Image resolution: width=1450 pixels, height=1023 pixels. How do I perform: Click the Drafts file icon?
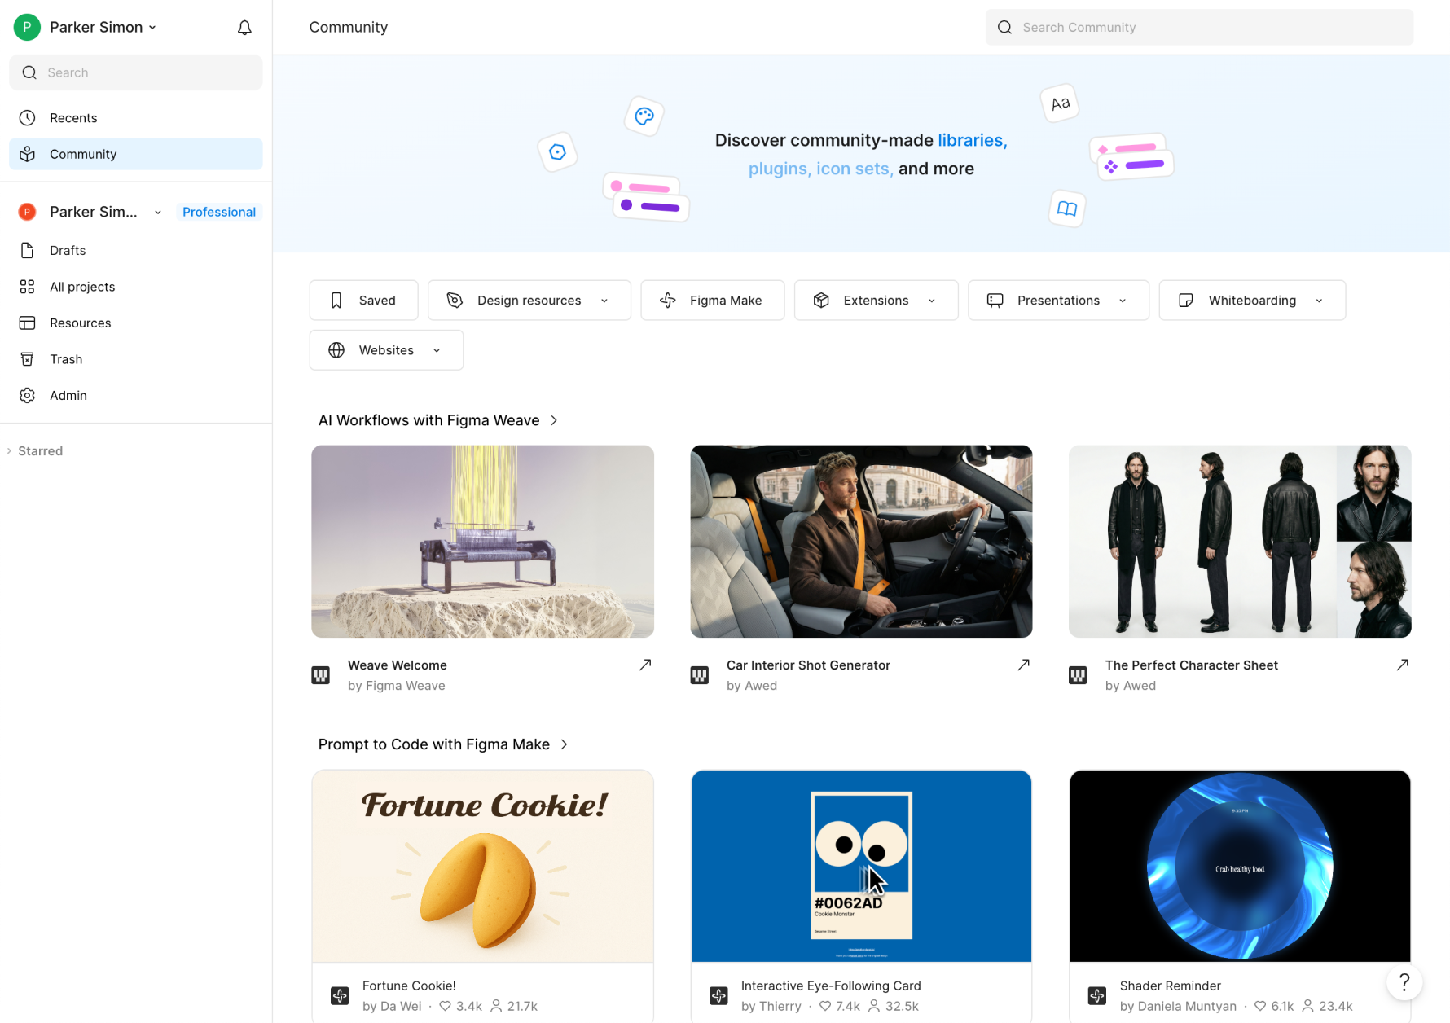[x=28, y=250]
